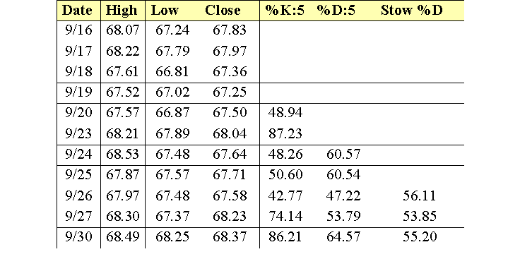The height and width of the screenshot is (259, 520).
Task: Click the 48.94 %K value
Action: (x=285, y=113)
